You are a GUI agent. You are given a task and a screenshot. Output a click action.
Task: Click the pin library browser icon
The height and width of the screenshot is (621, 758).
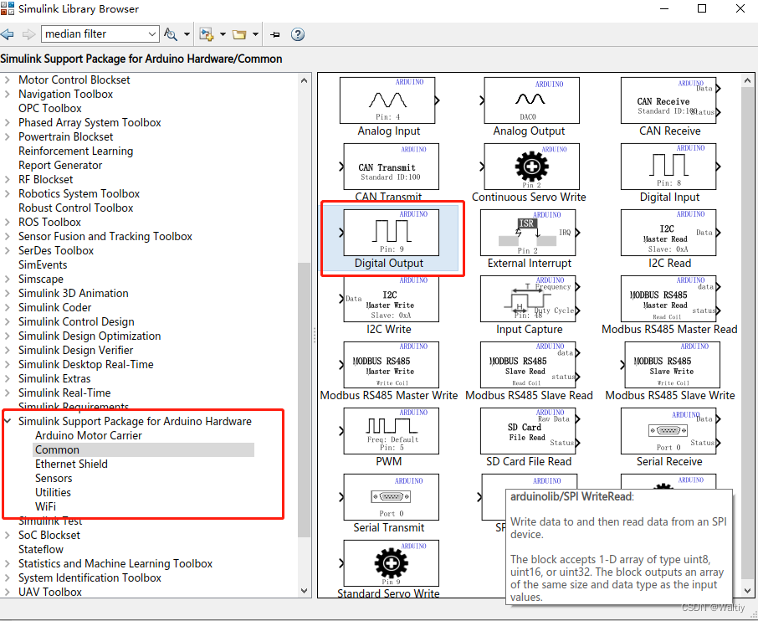[275, 34]
